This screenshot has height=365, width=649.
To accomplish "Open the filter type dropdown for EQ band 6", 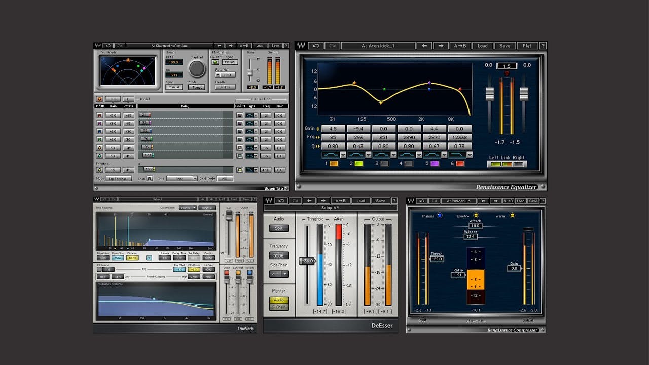I will click(470, 155).
